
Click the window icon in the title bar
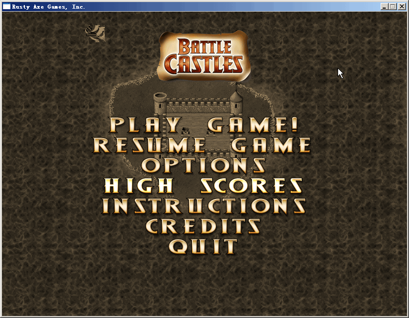(7, 7)
